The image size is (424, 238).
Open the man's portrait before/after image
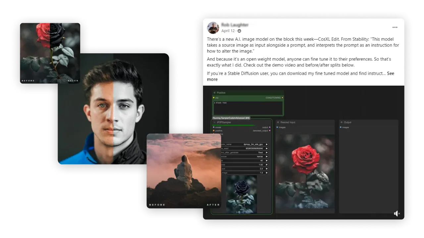(113, 109)
